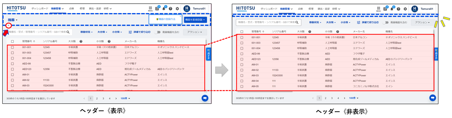Image resolution: width=452 pixels, height=118 pixels.
Task: Check select-all checkbox in right table header
Action: [x=242, y=32]
